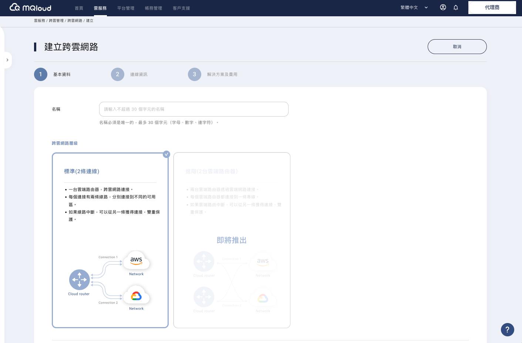Open 平台管理 menu
This screenshot has width=522, height=343.
point(126,8)
